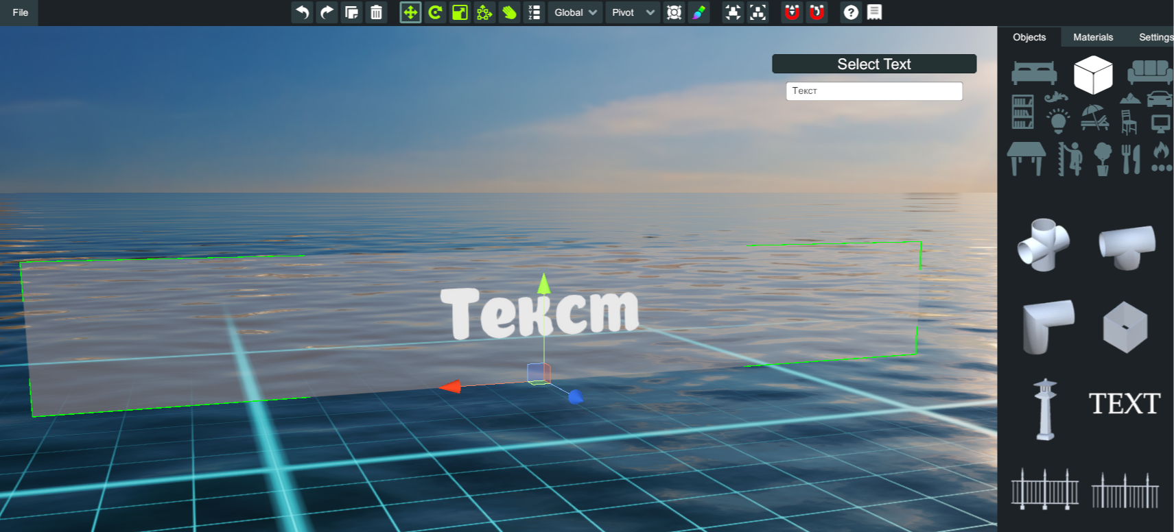
Task: Add the T-shaped pipe object
Action: [x=1127, y=247]
